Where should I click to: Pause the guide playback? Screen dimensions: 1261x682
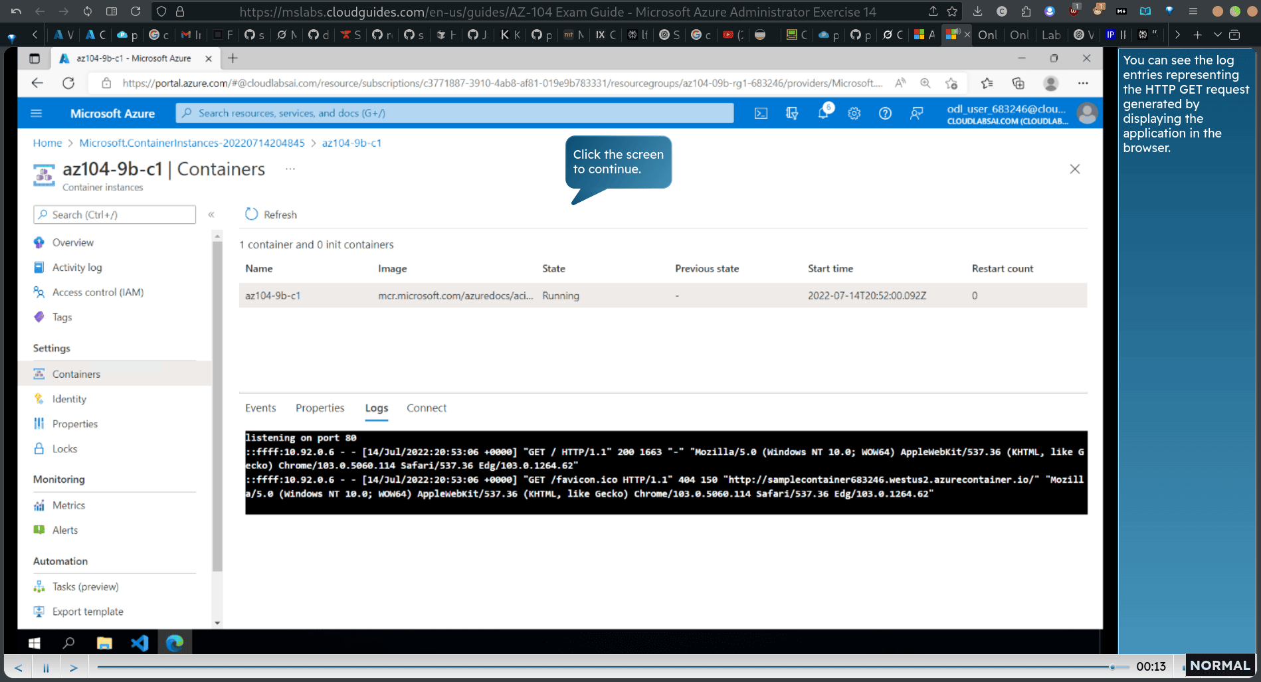[x=46, y=667]
